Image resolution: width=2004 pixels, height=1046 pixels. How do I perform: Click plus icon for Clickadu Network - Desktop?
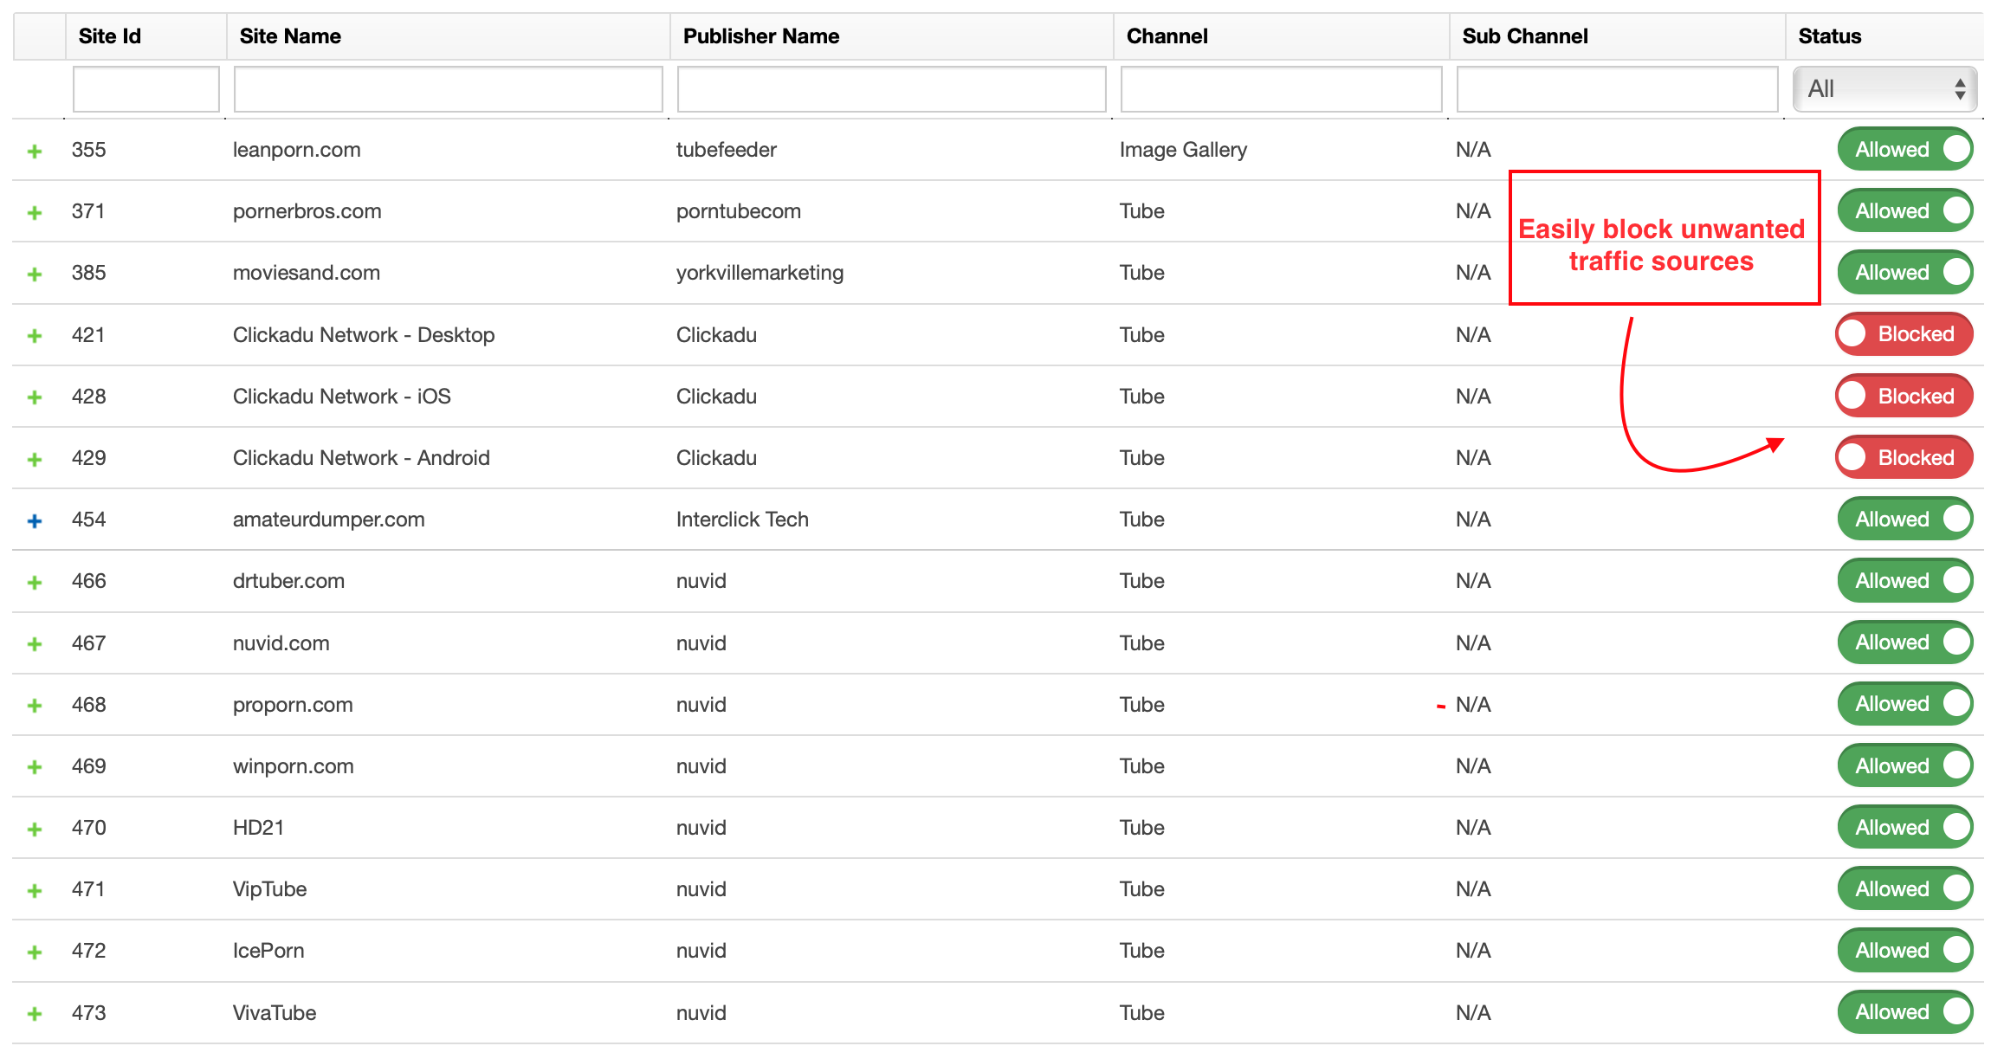pyautogui.click(x=35, y=336)
